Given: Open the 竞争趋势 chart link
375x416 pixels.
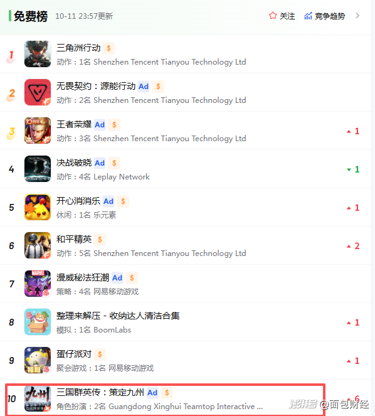Looking at the screenshot, I should click(325, 16).
